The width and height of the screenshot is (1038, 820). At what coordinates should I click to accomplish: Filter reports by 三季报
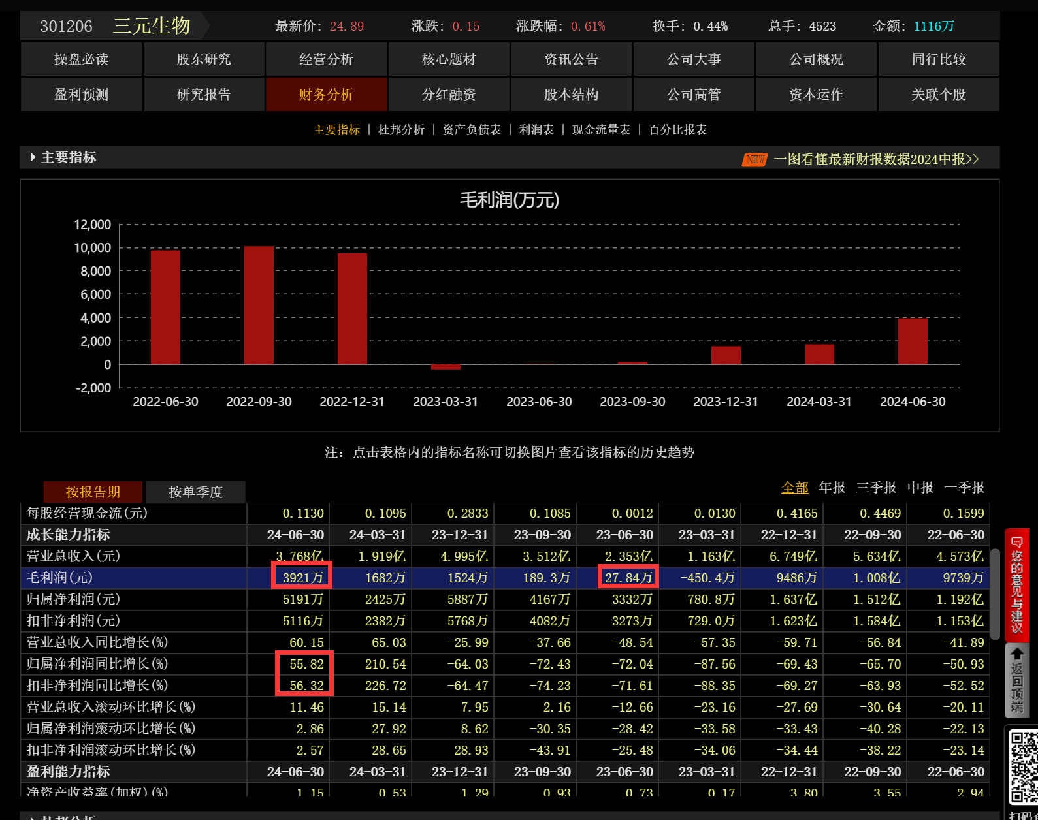[x=876, y=488]
